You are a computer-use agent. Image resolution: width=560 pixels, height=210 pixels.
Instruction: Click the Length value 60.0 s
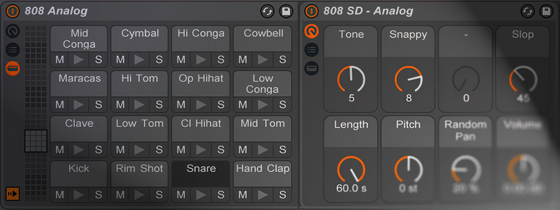tap(351, 188)
